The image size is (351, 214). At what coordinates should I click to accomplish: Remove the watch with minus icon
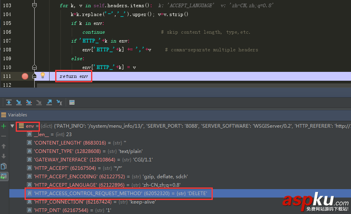click(4, 136)
